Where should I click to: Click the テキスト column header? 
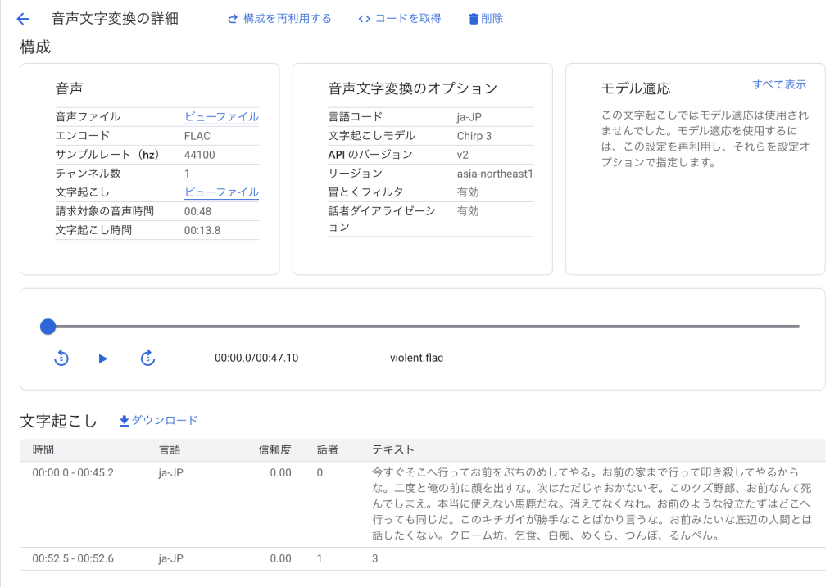(393, 449)
